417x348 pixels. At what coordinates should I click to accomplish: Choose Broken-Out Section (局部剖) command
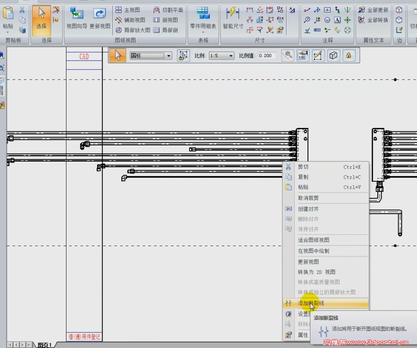tap(165, 30)
